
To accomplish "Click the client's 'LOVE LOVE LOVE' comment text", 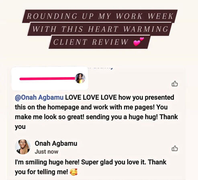I will coord(96,112).
